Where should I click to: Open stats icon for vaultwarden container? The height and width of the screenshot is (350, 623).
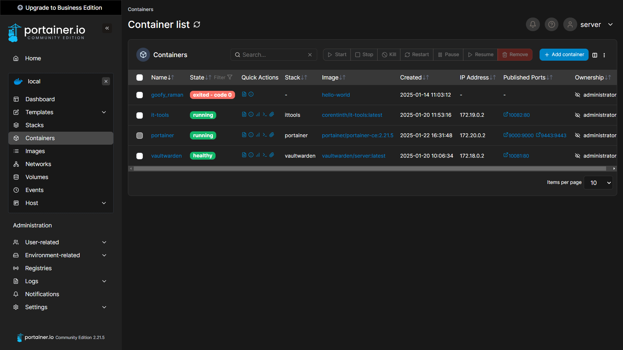(258, 155)
